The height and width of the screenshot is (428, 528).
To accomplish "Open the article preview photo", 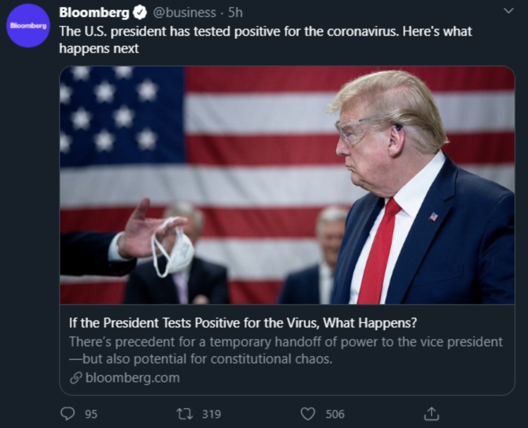I will tap(287, 185).
